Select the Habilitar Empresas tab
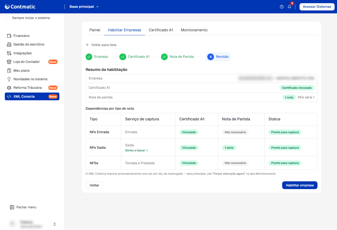337x230 pixels. [x=125, y=30]
